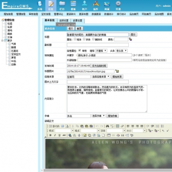The width and height of the screenshot is (172, 172).
Task: Open the editor background color picker
Action: coord(156,131)
